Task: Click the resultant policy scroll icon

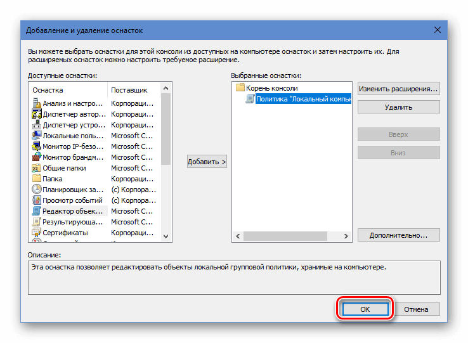Action: click(36, 221)
